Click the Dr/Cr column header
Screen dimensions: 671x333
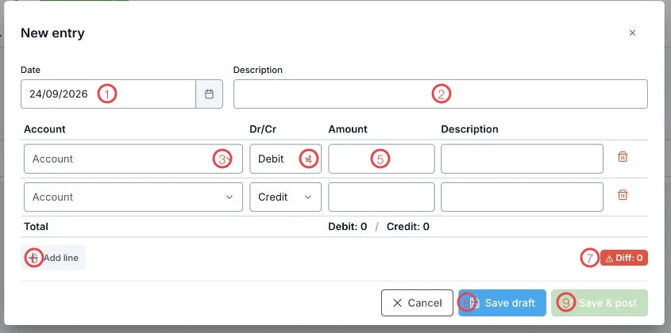point(263,129)
